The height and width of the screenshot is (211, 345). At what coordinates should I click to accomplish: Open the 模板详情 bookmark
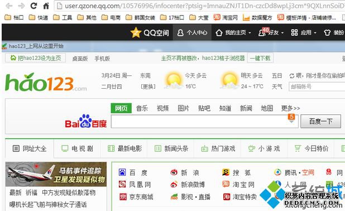pyautogui.click(x=306, y=17)
